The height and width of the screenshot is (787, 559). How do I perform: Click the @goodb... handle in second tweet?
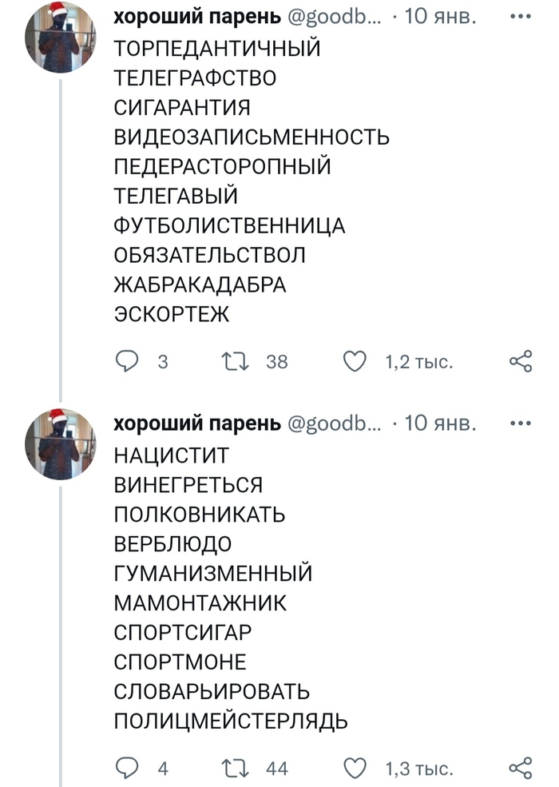tap(334, 423)
